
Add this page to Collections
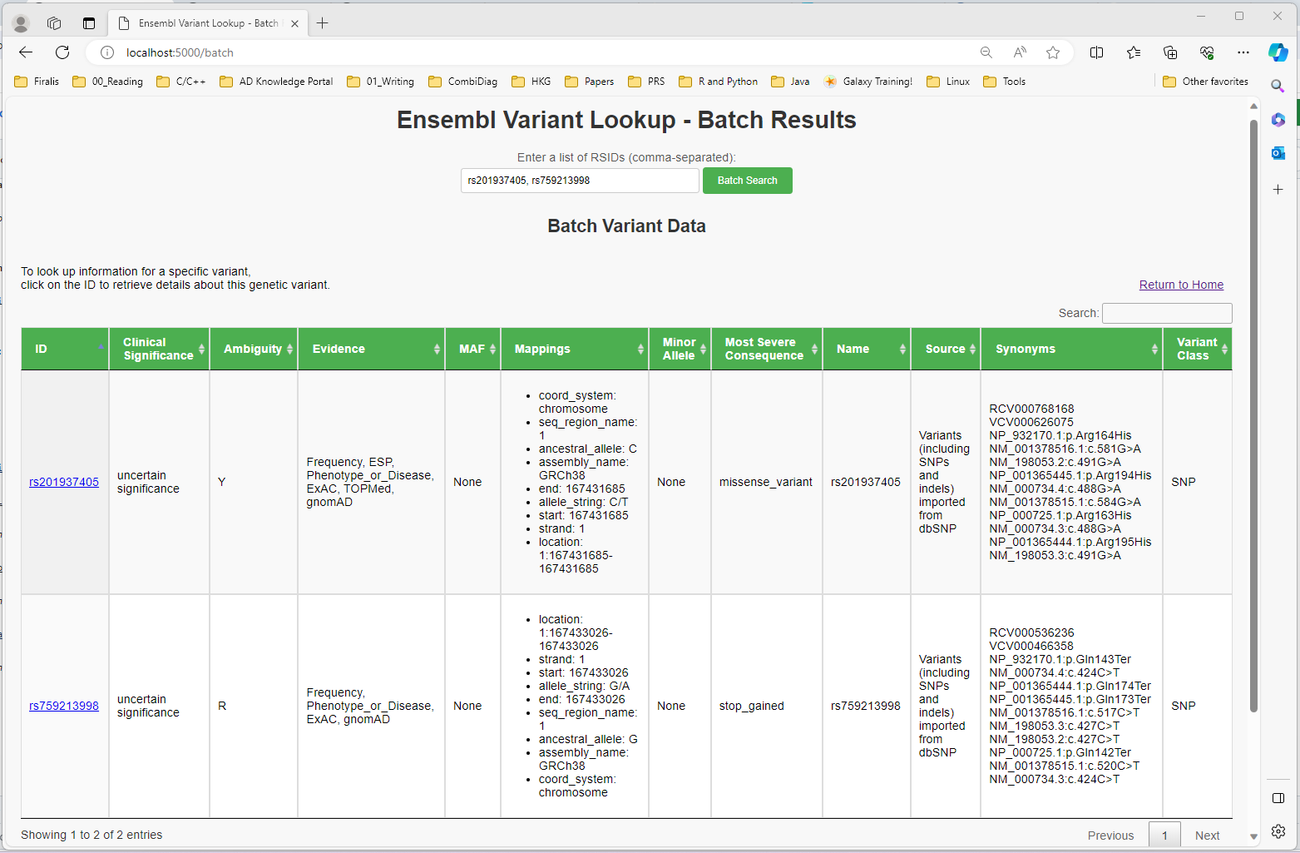[x=1170, y=52]
